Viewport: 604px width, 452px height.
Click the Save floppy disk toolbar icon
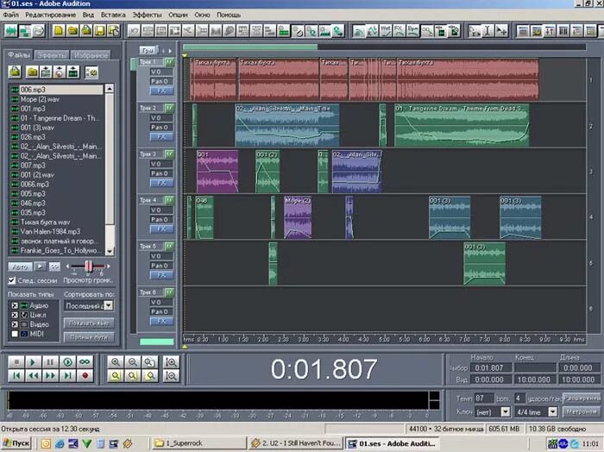tap(100, 31)
